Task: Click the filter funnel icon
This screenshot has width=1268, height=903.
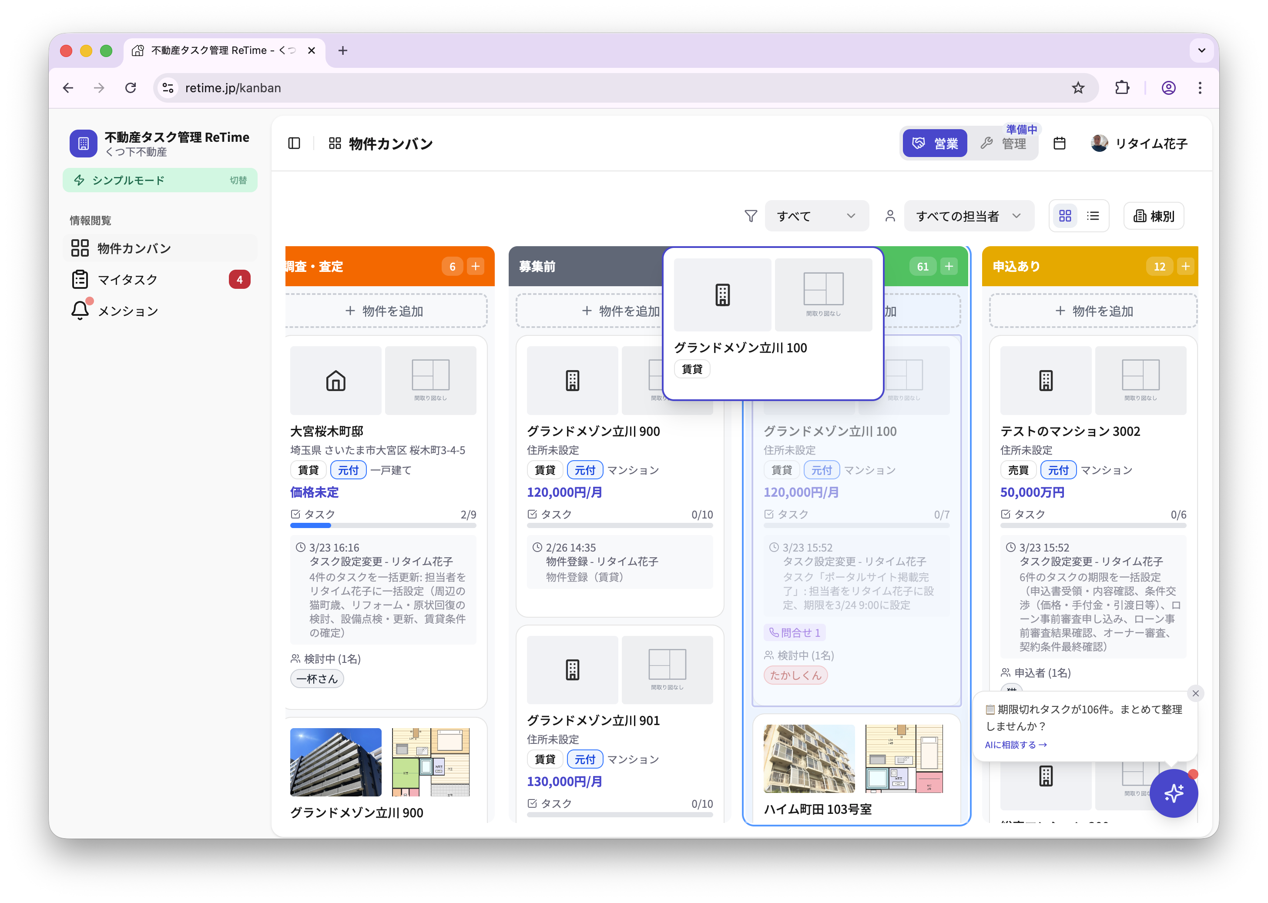Action: click(751, 216)
